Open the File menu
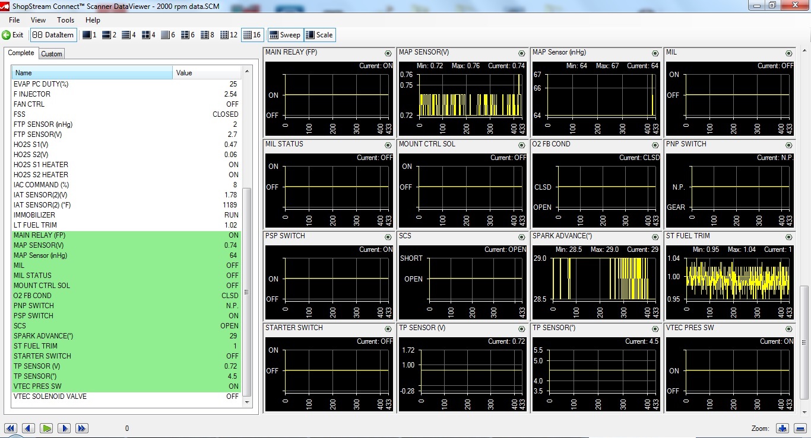The width and height of the screenshot is (811, 438). (x=14, y=20)
